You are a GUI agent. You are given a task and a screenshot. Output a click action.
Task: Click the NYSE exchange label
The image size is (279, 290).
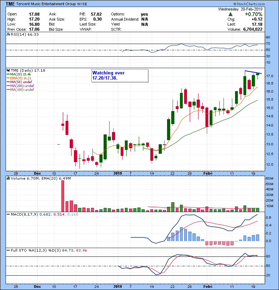pyautogui.click(x=82, y=4)
